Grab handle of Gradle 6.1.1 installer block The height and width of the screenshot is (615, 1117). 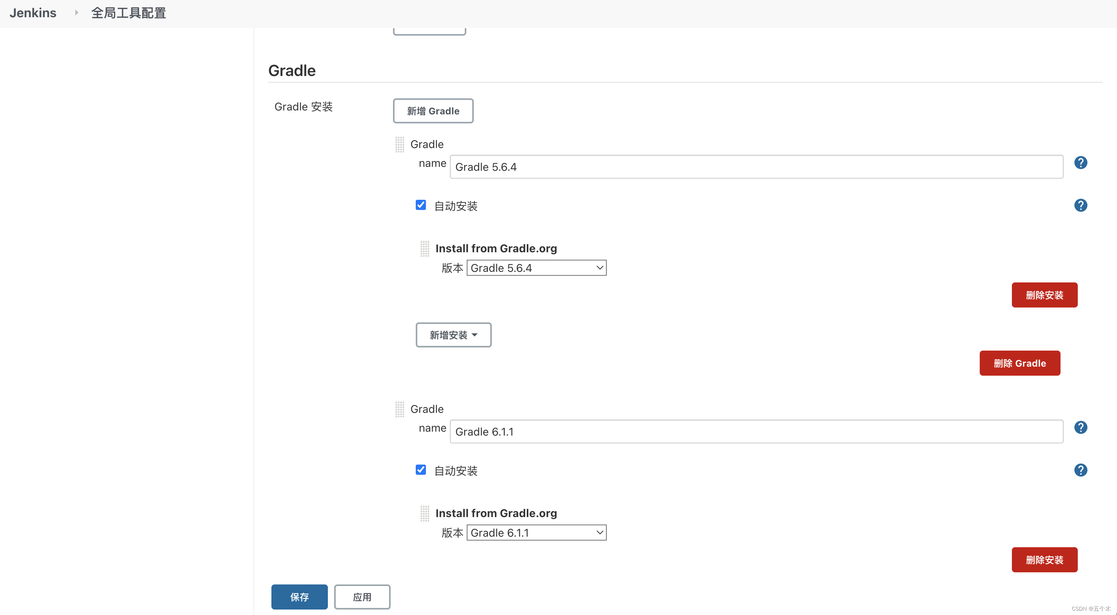coord(424,513)
